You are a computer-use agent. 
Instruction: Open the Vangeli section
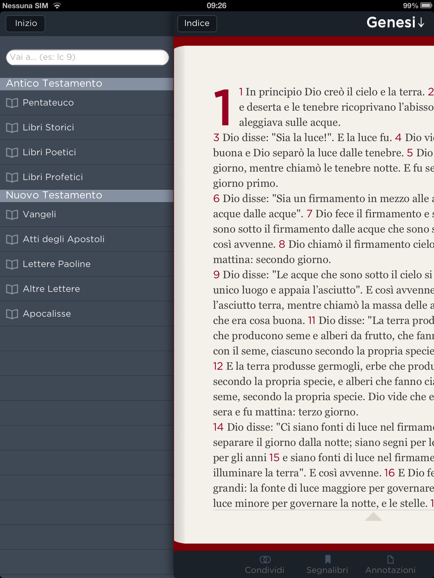tap(87, 214)
